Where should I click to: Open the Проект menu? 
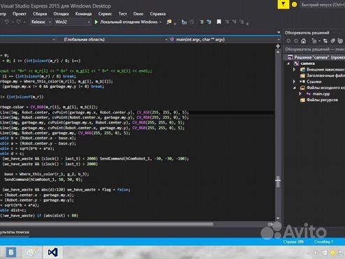[20, 14]
